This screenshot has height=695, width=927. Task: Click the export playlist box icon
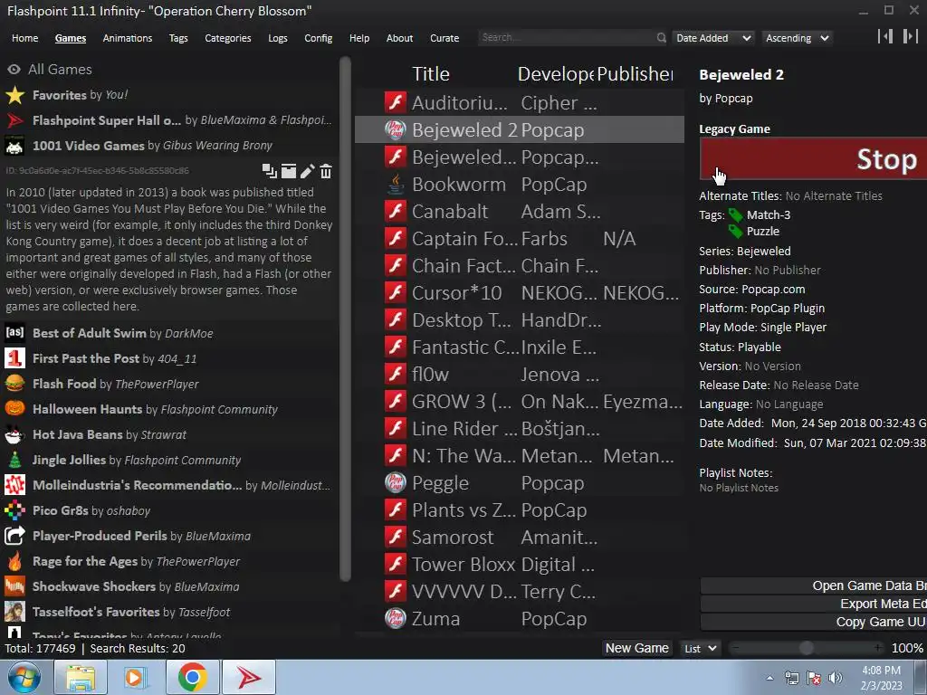coord(289,171)
